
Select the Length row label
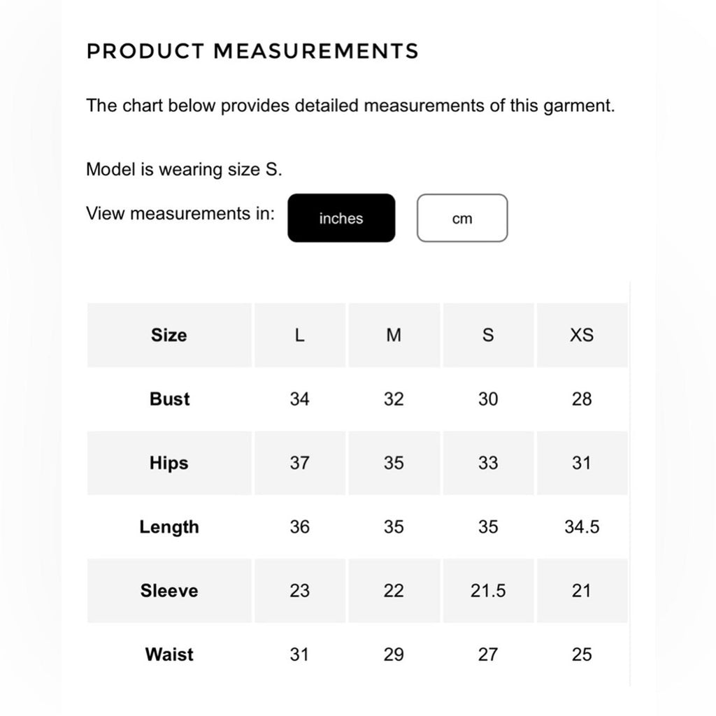click(x=169, y=527)
